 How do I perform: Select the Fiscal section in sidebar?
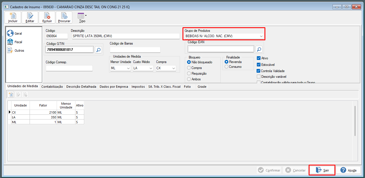pos(15,42)
